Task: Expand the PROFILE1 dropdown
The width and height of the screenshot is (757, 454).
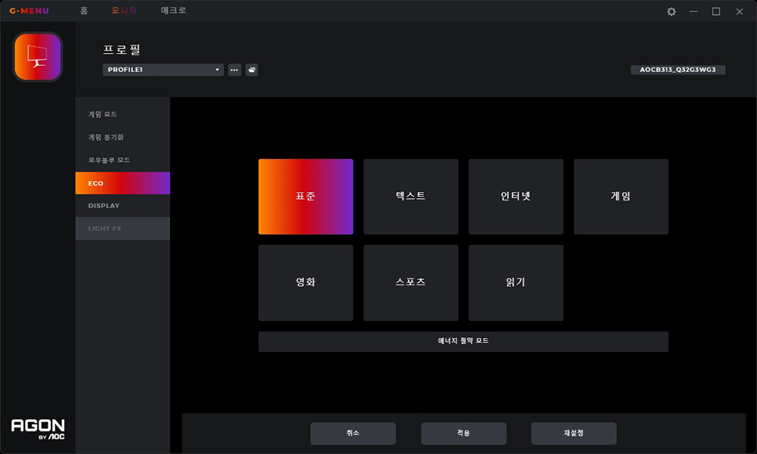Action: 163,70
